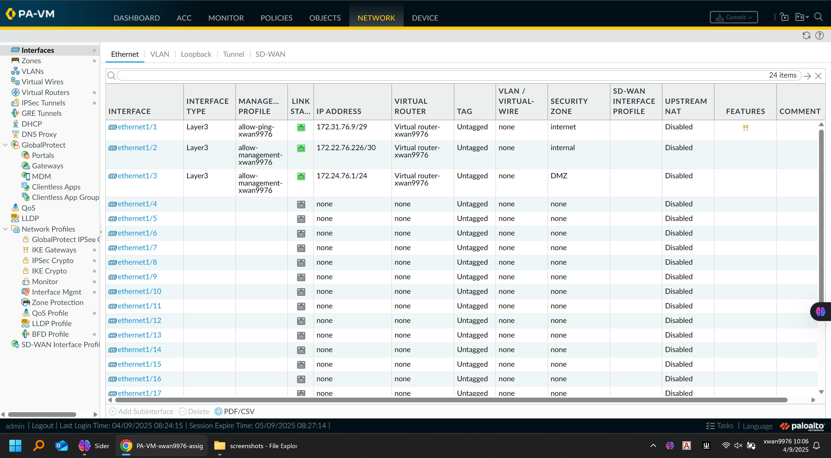Image resolution: width=831 pixels, height=458 pixels.
Task: Open the POLICIES top menu
Action: pos(276,18)
